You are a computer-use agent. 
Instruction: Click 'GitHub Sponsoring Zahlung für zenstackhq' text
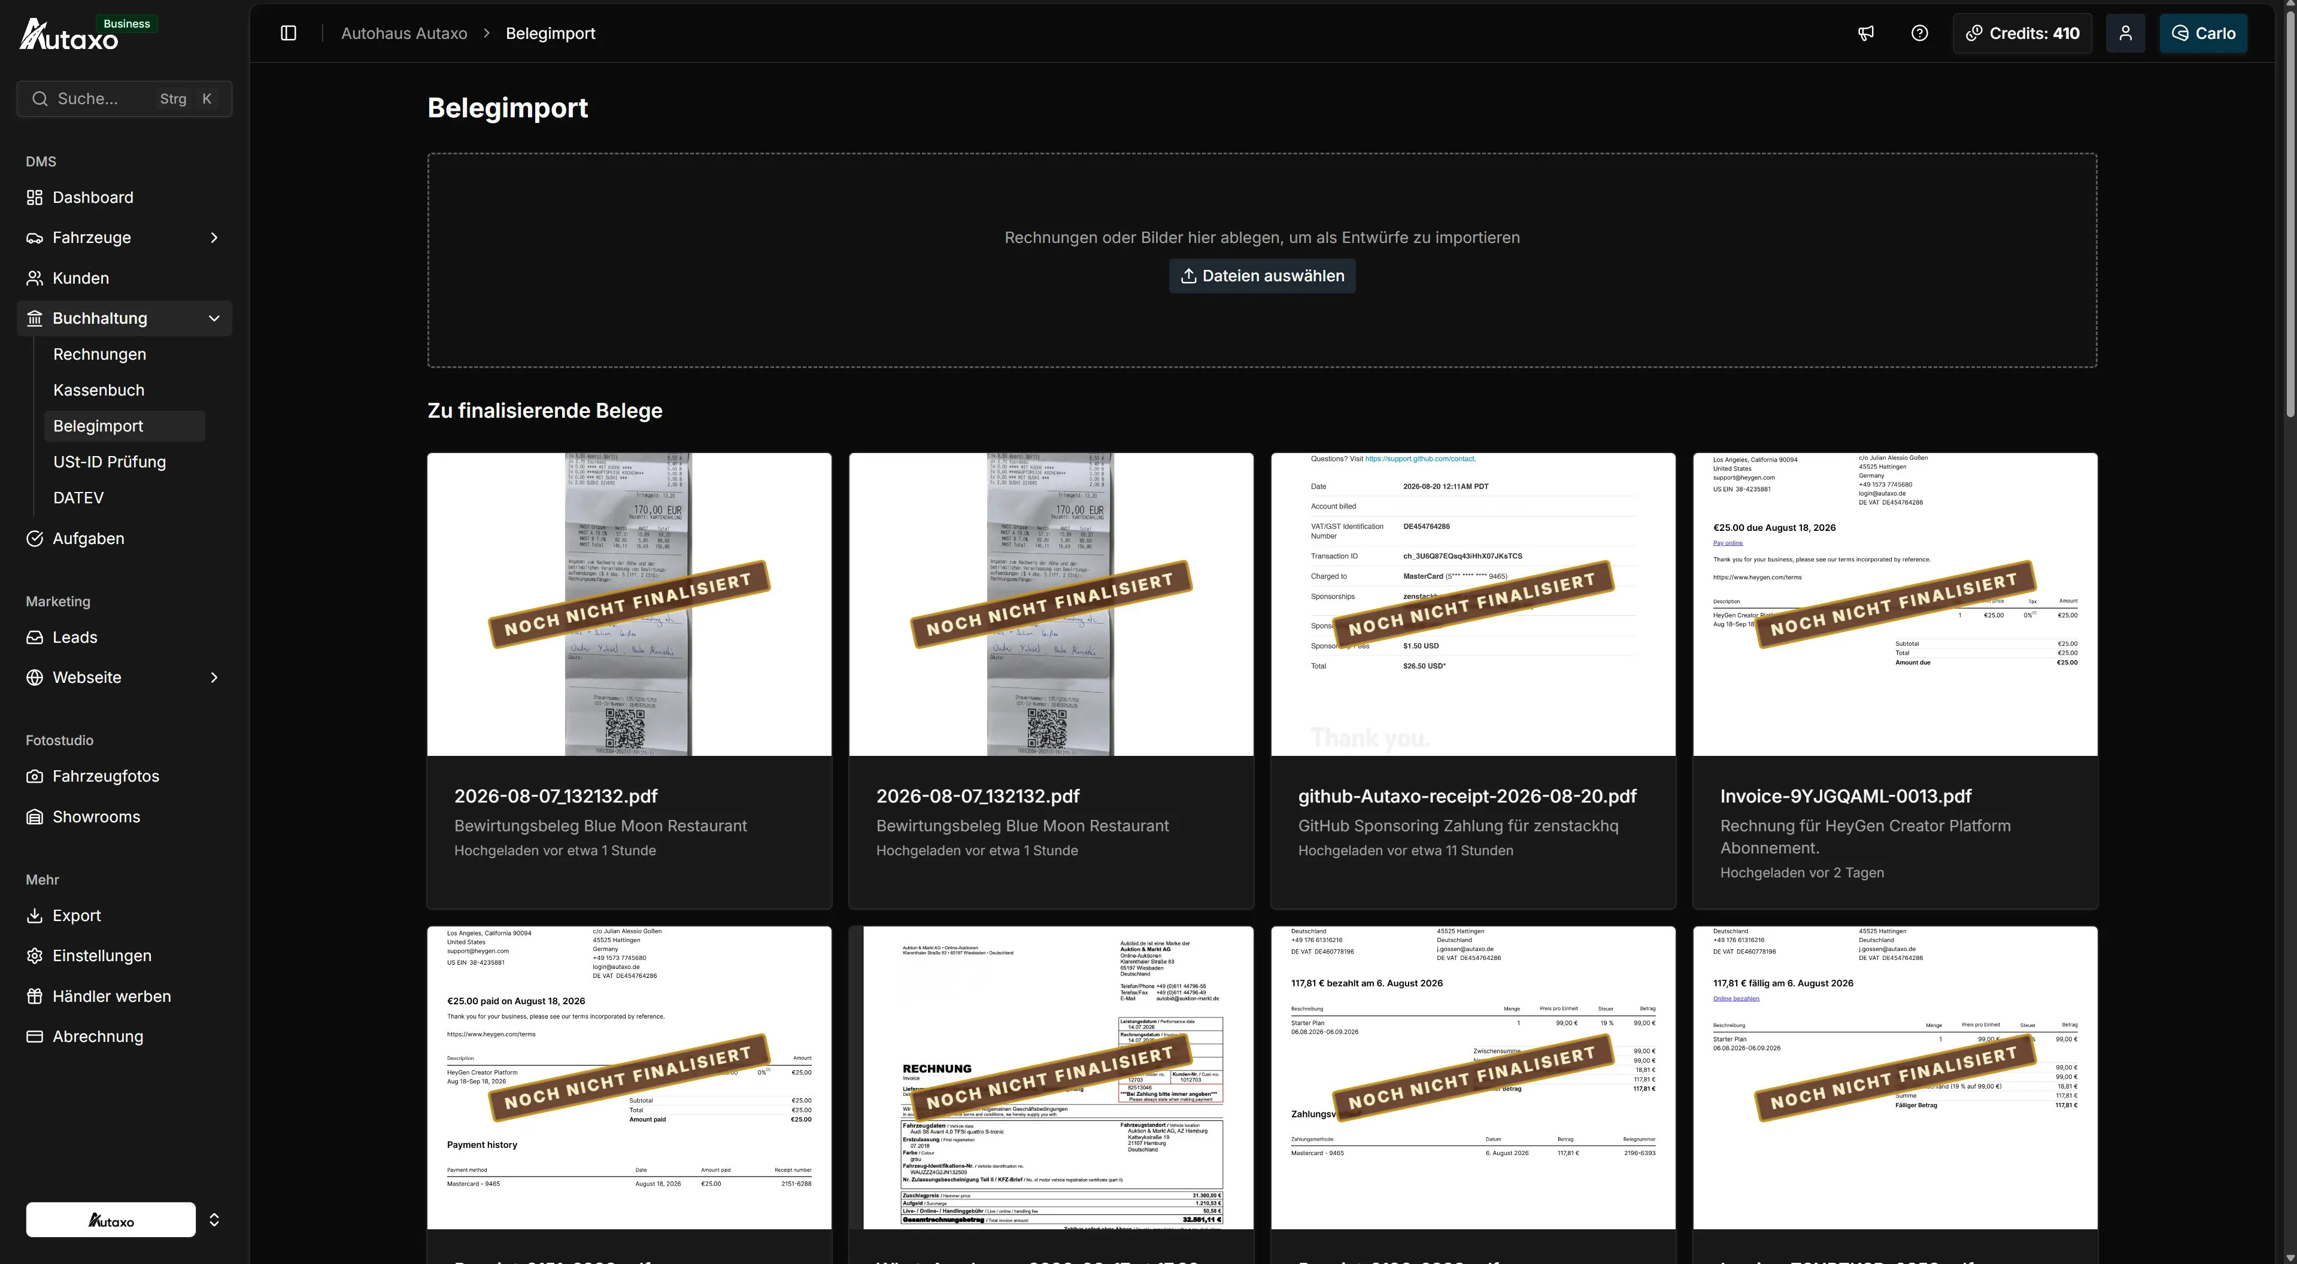click(x=1458, y=827)
